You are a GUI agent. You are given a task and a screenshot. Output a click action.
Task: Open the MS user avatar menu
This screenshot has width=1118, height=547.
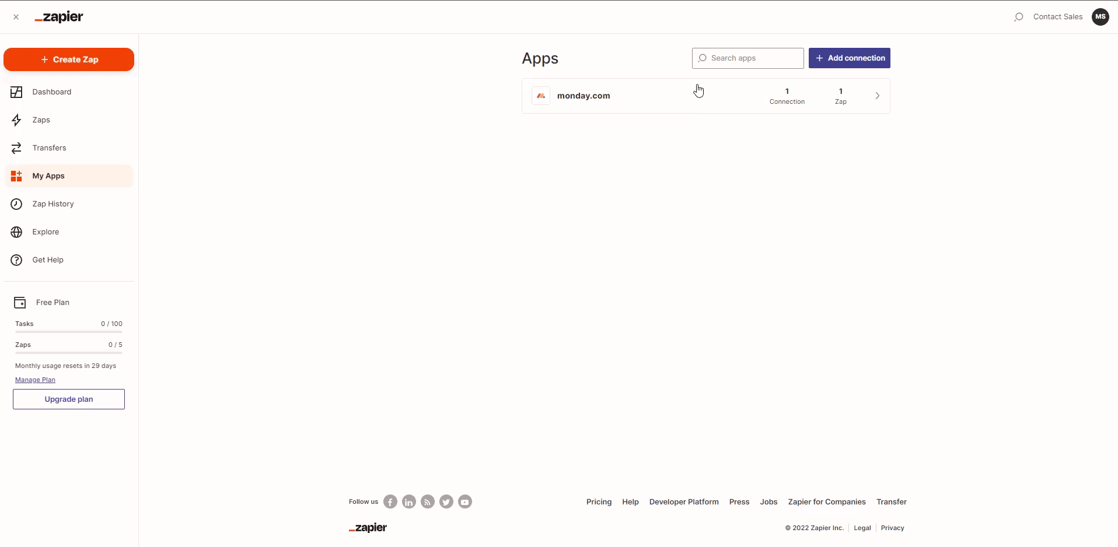tap(1100, 17)
